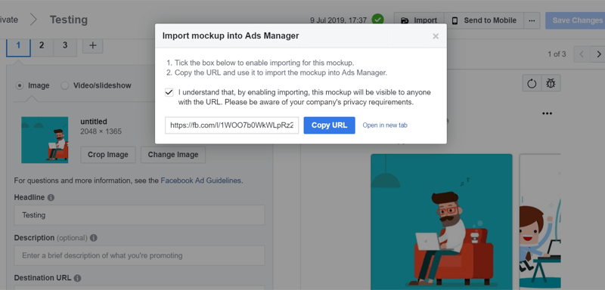Viewport: 605px width, 290px height.
Task: Close the Import mockup dialog
Action: (x=436, y=36)
